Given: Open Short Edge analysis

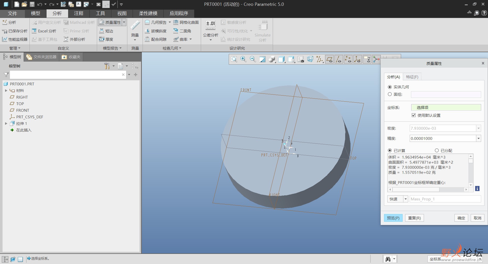Looking at the screenshot, I should point(106,31).
